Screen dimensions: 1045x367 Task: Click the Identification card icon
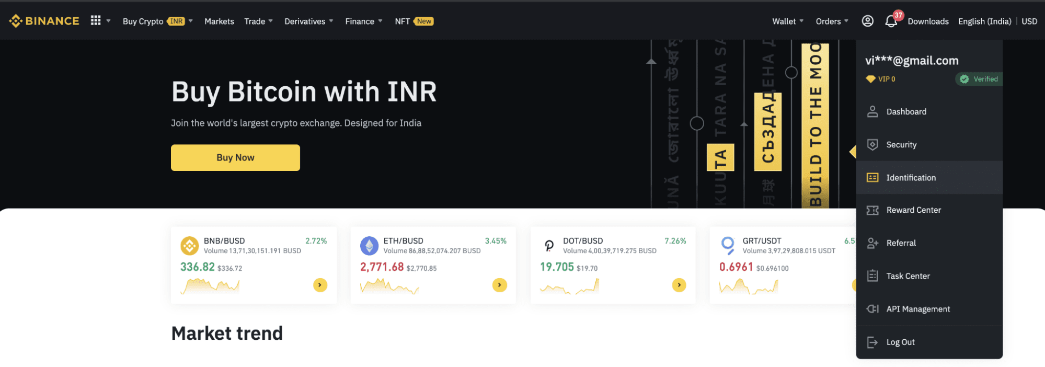click(872, 178)
